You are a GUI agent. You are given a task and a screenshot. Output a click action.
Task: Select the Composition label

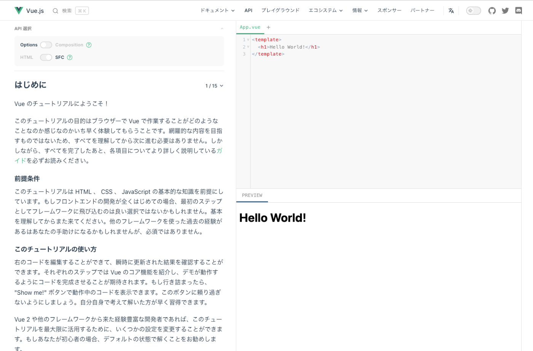69,45
